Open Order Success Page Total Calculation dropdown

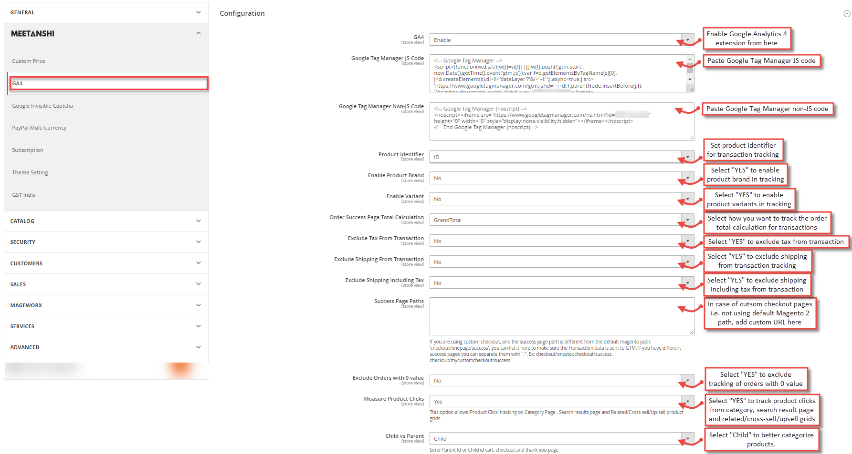coord(562,220)
